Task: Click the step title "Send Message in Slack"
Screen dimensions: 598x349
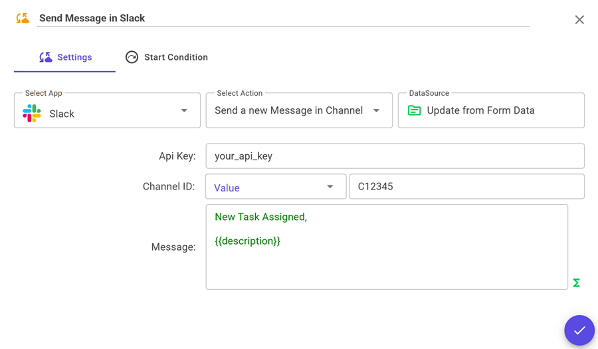Action: pyautogui.click(x=92, y=18)
